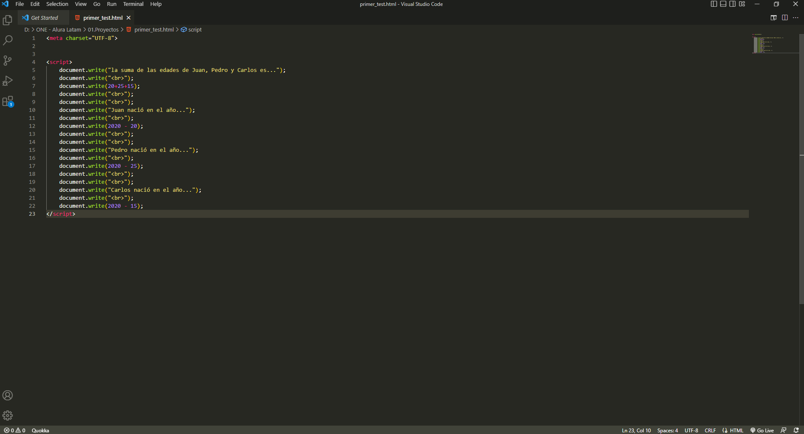The width and height of the screenshot is (804, 434).
Task: Toggle the bottom panel layout icon
Action: 723,4
